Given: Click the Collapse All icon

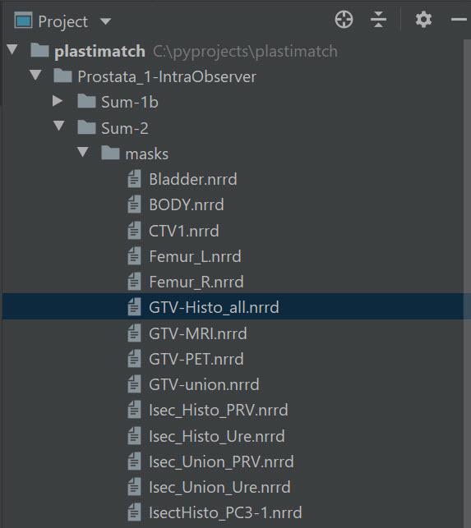Looking at the screenshot, I should click(378, 20).
